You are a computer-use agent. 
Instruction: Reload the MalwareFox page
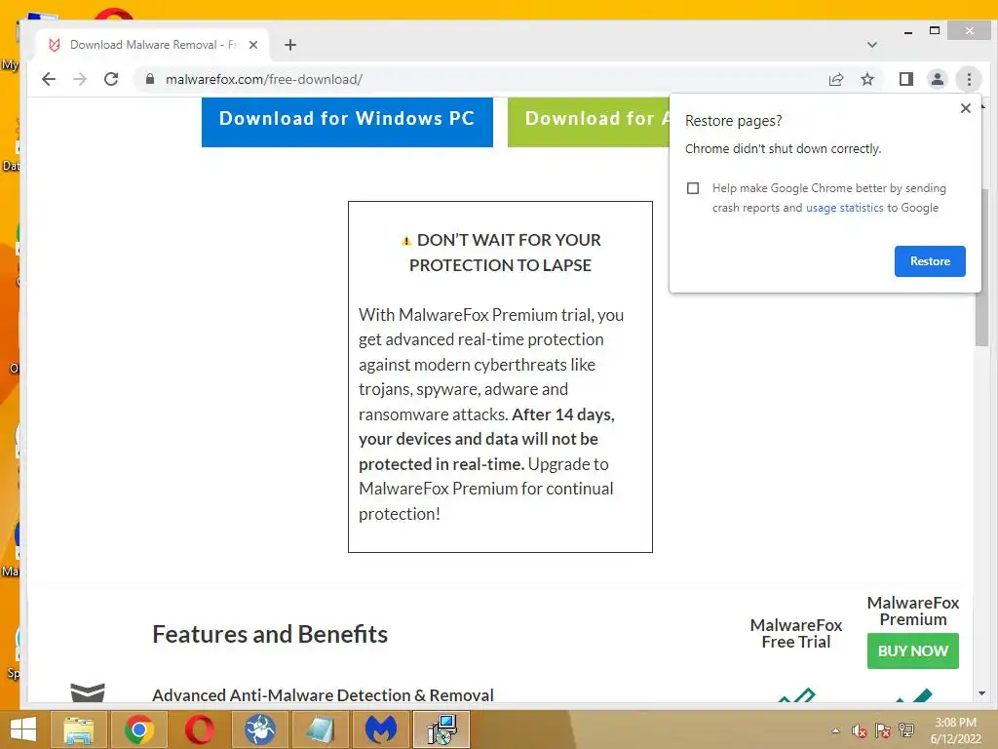111,79
